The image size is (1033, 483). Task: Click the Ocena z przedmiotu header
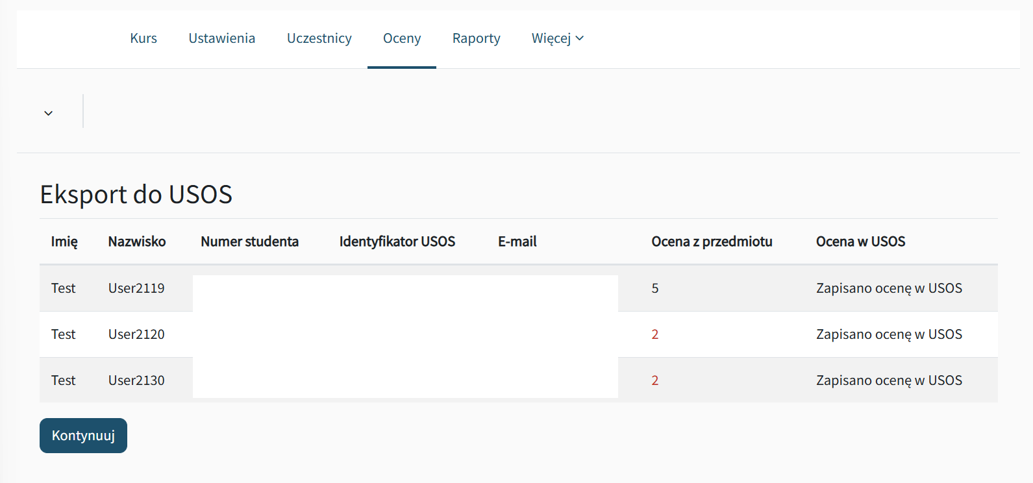712,241
